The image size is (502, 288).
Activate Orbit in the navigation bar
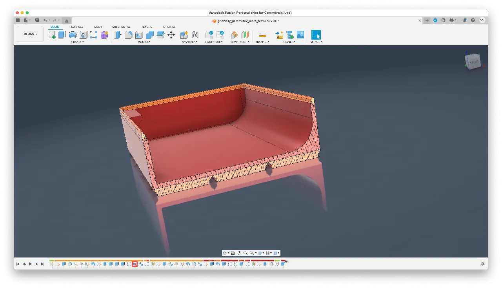click(225, 253)
